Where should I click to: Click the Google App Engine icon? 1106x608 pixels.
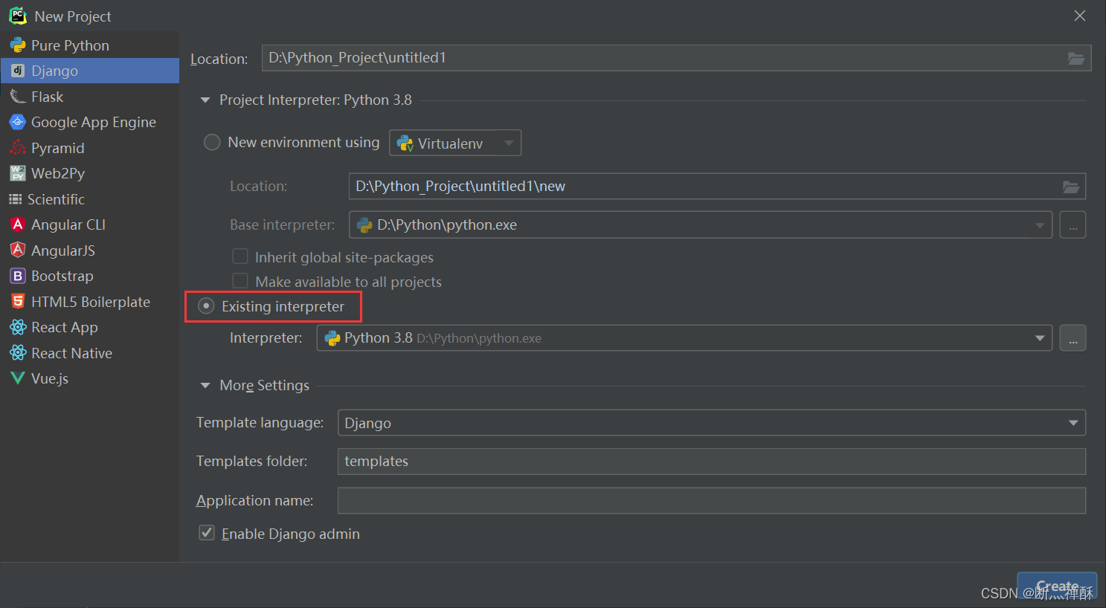[x=18, y=122]
